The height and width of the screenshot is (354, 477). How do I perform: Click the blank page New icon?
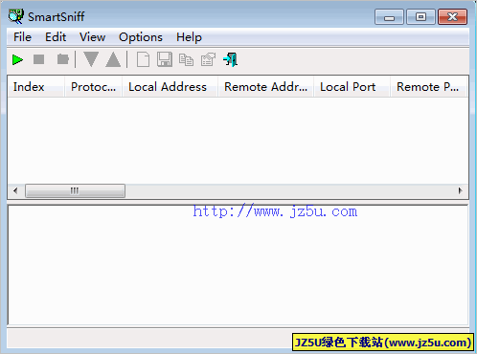[x=143, y=59]
